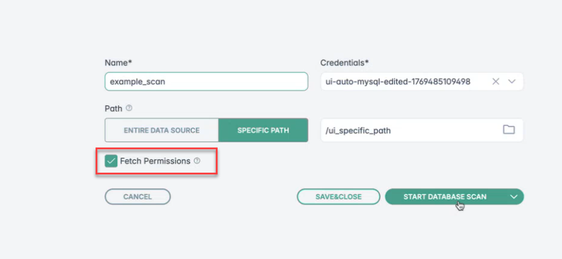Expand the Credentials dropdown chevron
562x259 pixels.
(512, 82)
